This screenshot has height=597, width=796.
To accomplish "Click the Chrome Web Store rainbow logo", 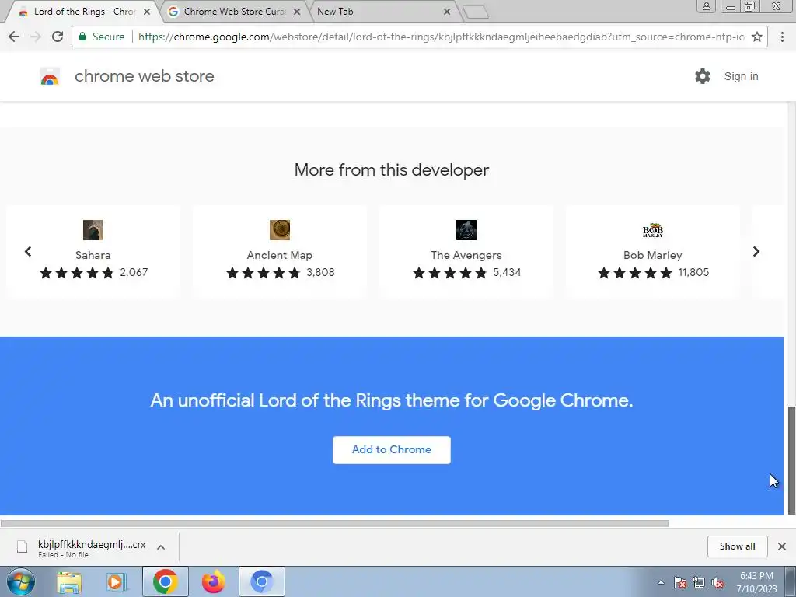I will (x=50, y=76).
